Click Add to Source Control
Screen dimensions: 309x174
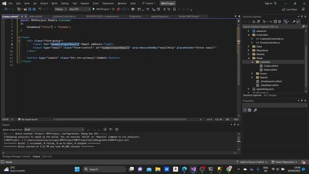click(252, 162)
